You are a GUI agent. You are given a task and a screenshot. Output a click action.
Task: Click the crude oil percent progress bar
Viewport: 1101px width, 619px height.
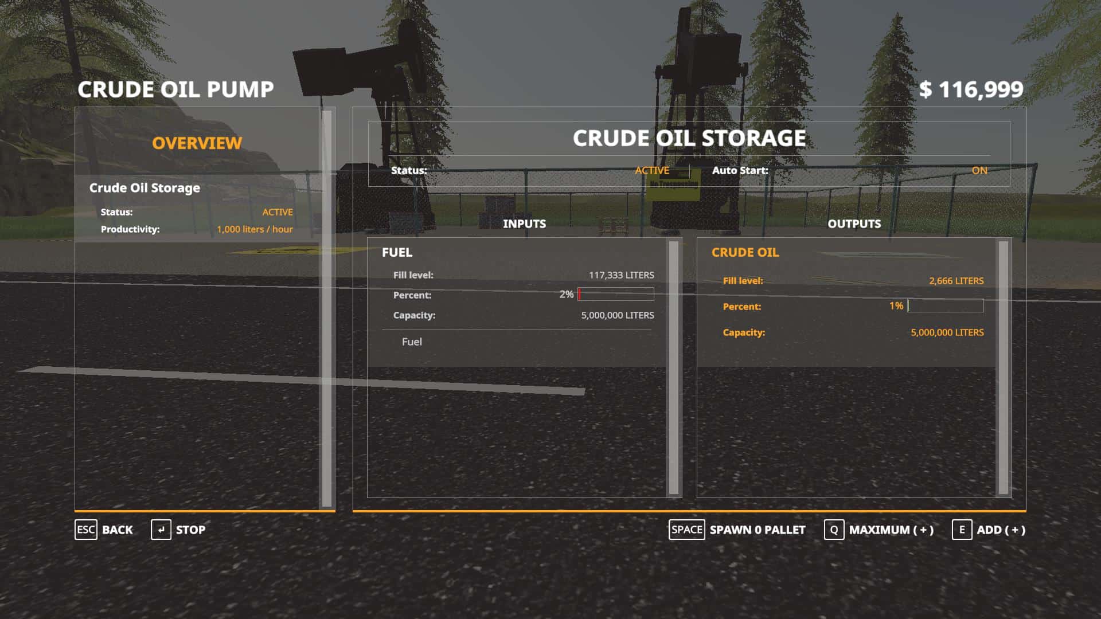pyautogui.click(x=946, y=306)
